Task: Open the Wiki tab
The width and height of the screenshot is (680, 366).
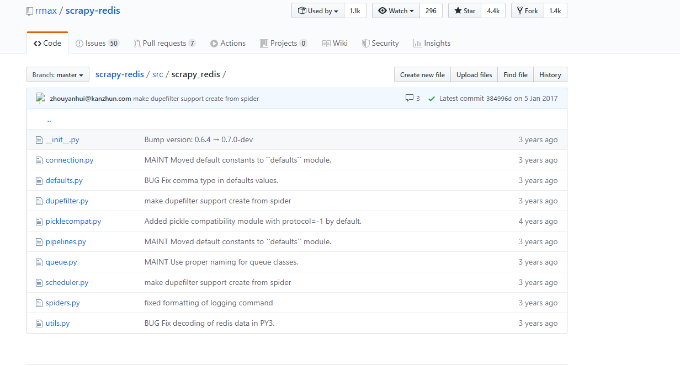Action: [x=335, y=43]
